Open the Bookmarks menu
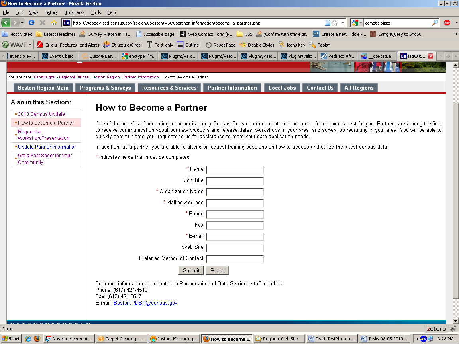 pos(74,12)
